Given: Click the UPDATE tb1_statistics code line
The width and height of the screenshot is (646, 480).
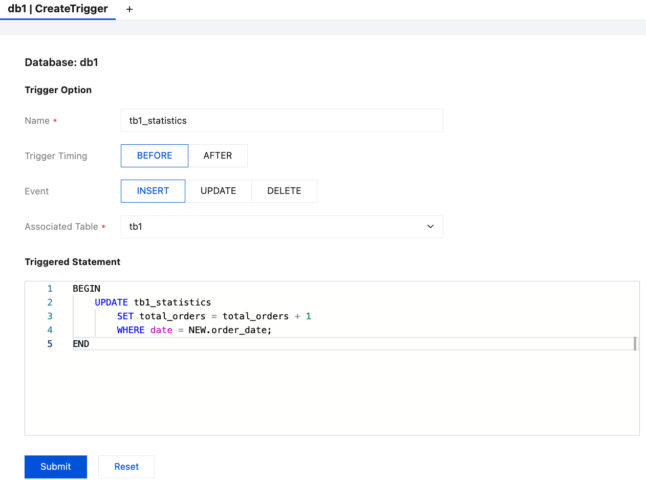Looking at the screenshot, I should pos(153,302).
